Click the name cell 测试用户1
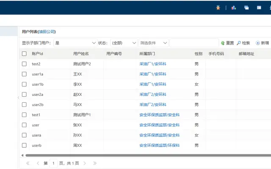Viewport: 271px width, 169px height. [x=82, y=115]
